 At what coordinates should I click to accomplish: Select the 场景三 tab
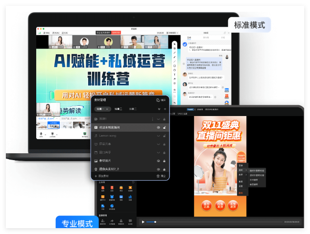coord(133,109)
